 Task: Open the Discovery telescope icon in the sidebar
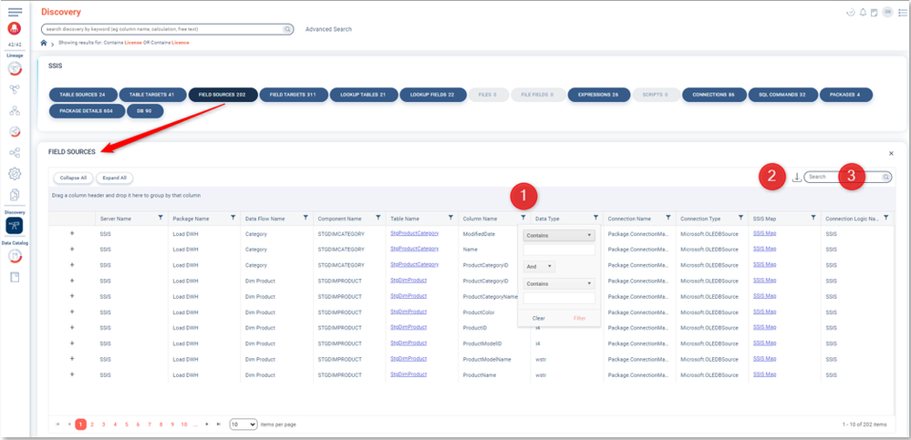click(x=15, y=225)
